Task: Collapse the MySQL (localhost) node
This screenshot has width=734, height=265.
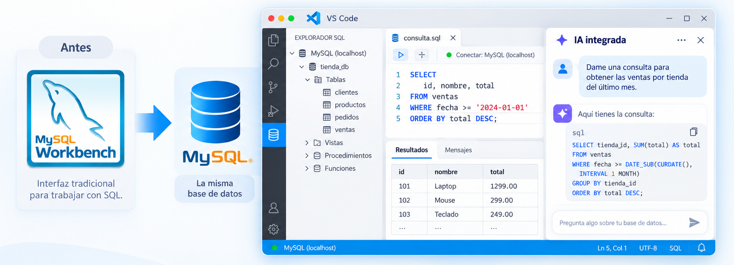Action: tap(292, 53)
